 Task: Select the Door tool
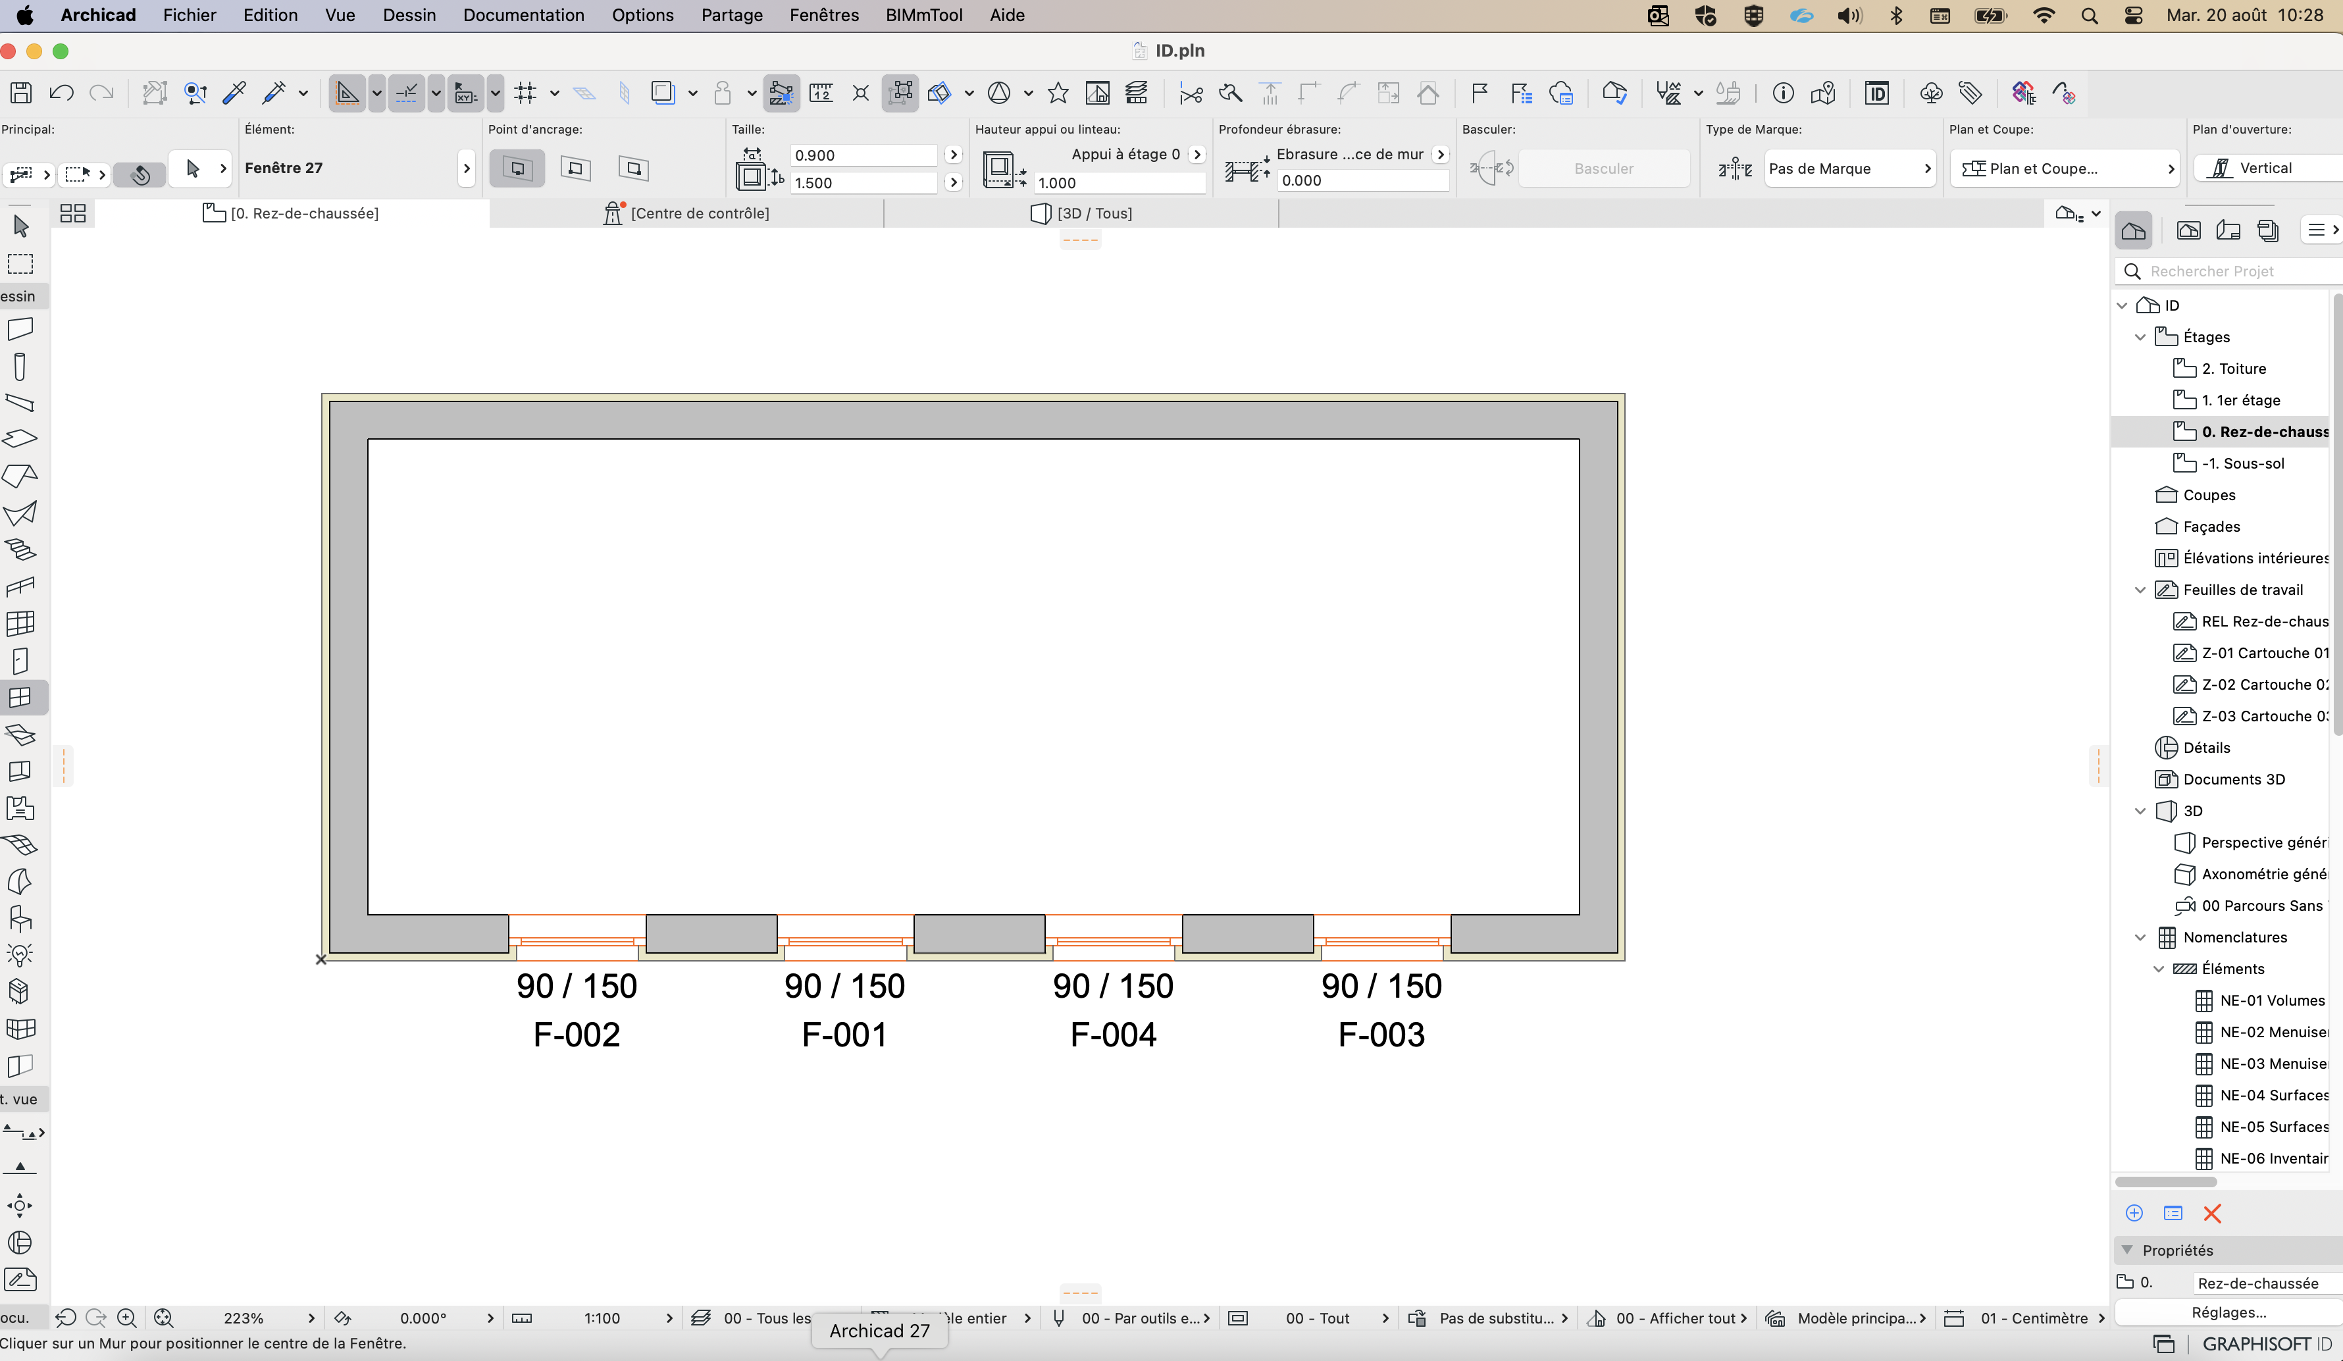coord(20,661)
